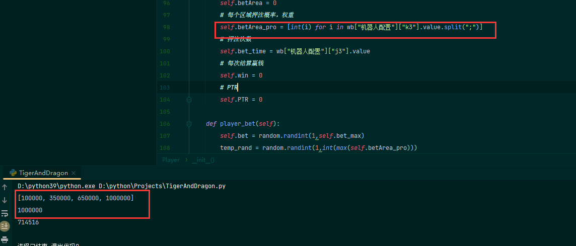This screenshot has width=576, height=246.
Task: Select the TigerAndDragon run tab
Action: tap(43, 173)
